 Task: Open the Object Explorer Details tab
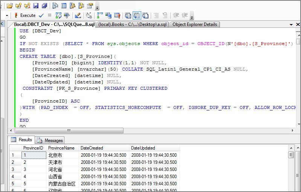pyautogui.click(x=195, y=24)
